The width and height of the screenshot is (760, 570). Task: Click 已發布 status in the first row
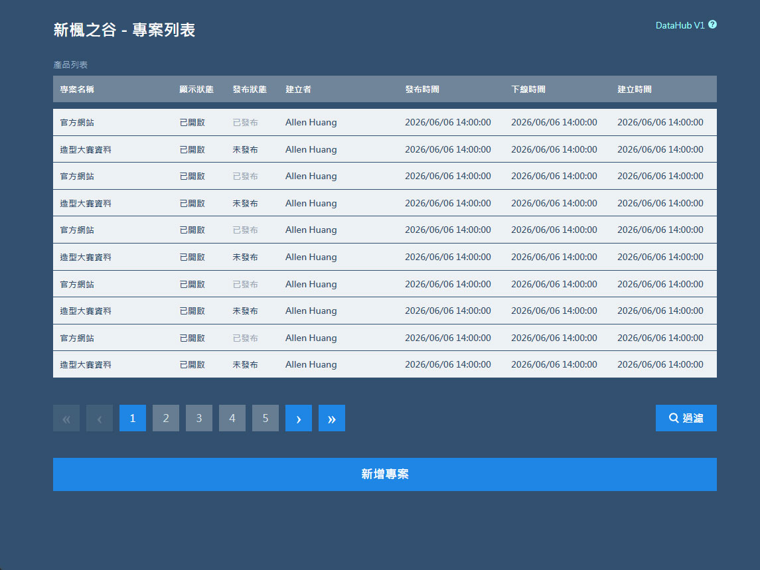pos(245,122)
